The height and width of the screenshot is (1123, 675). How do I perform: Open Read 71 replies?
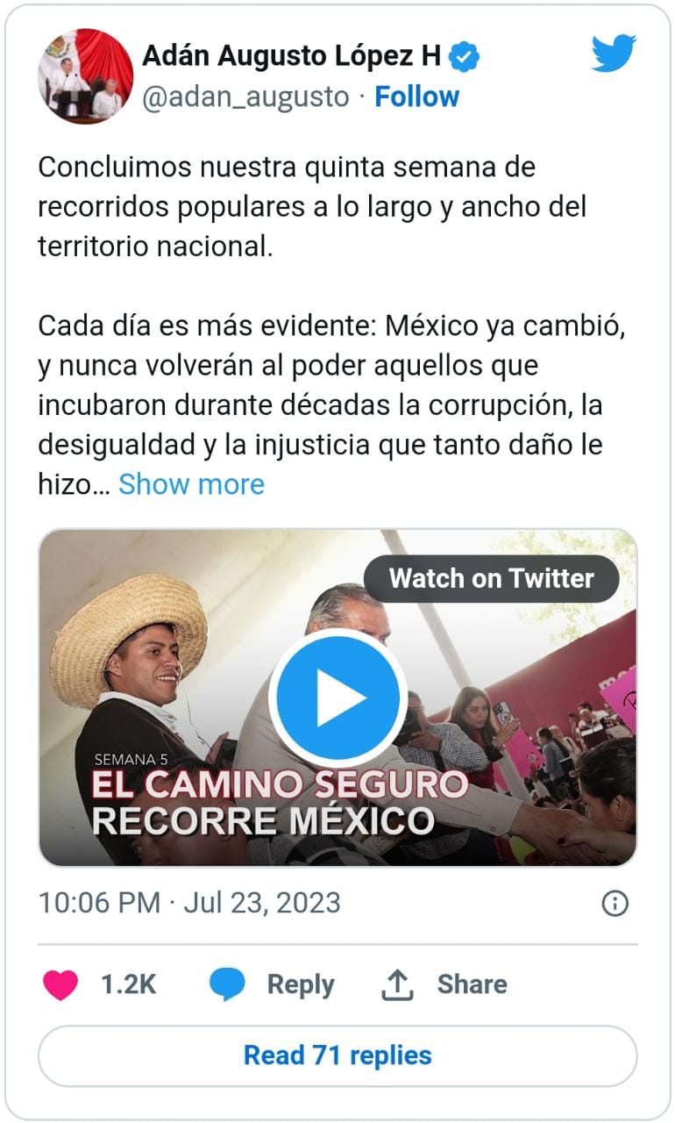(x=337, y=1055)
